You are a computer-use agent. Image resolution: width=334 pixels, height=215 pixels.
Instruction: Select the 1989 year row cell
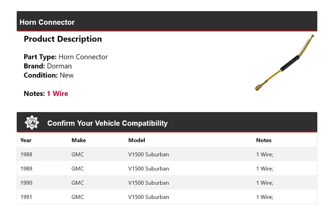click(x=26, y=169)
